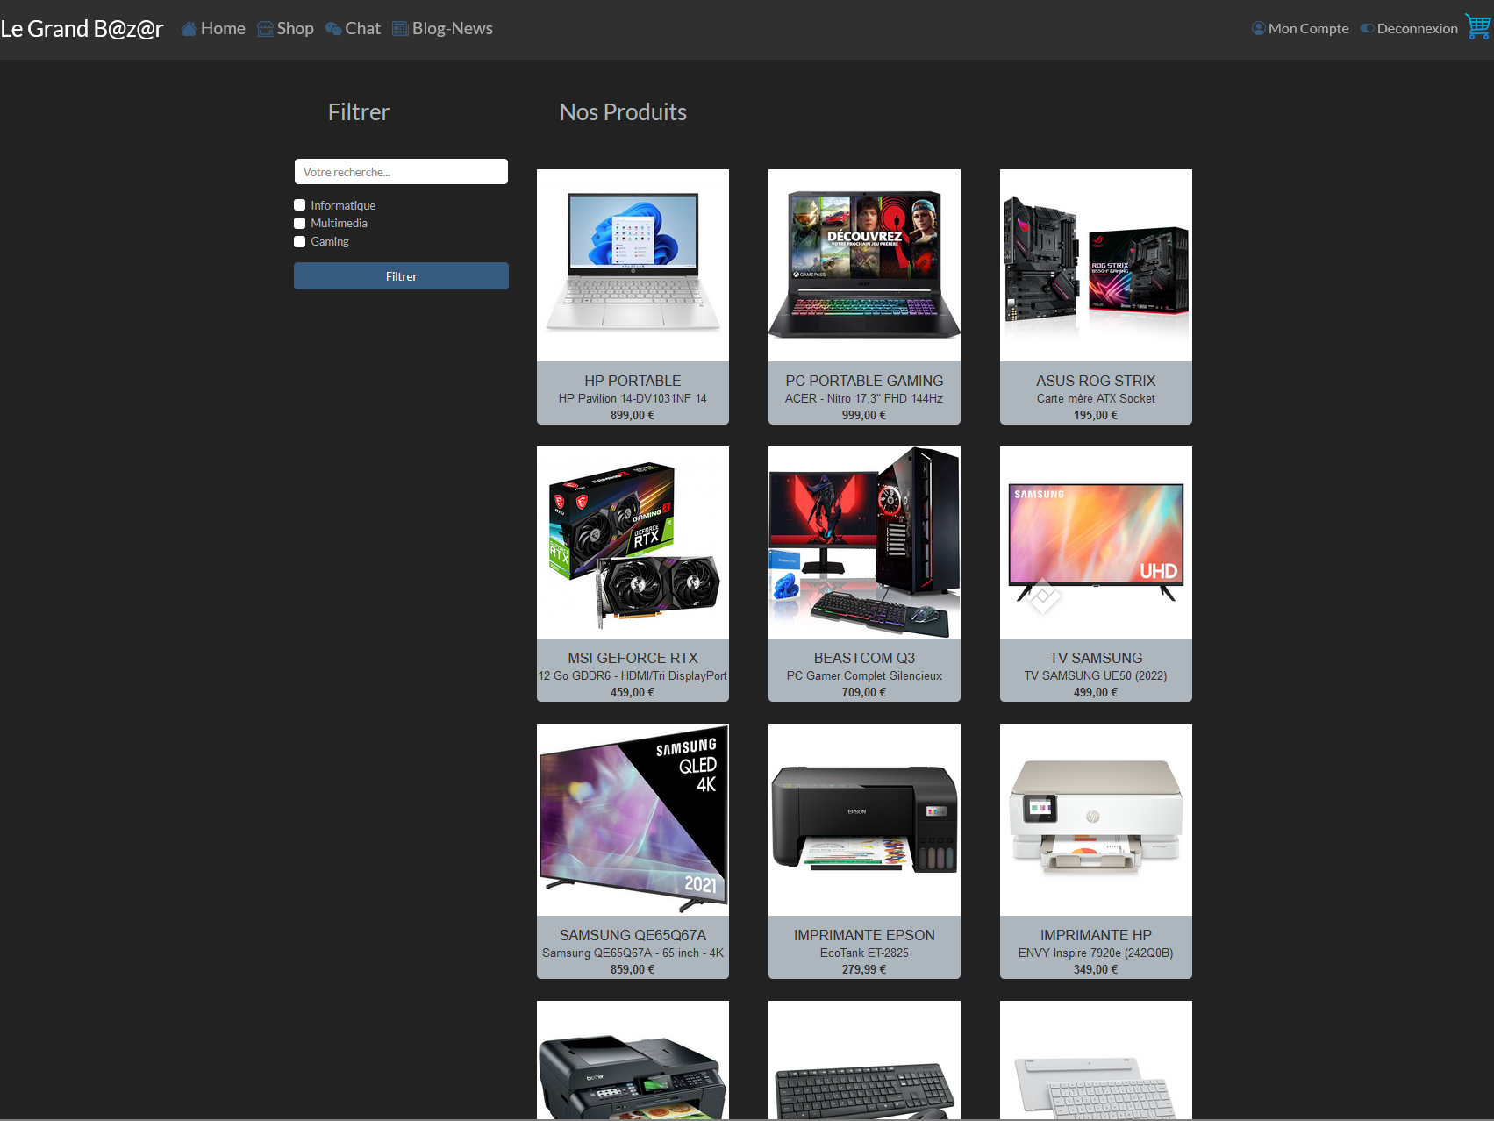Open Samsung QLED 4K TV image

[633, 819]
